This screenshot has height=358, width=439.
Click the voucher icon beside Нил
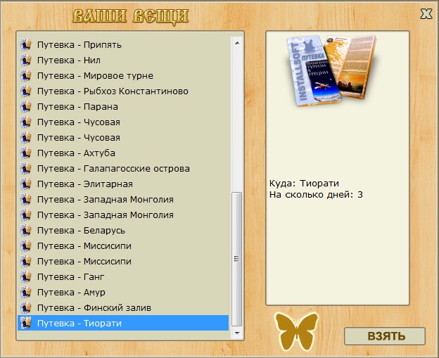point(26,60)
